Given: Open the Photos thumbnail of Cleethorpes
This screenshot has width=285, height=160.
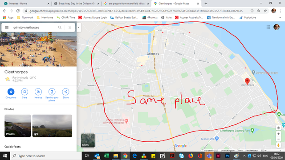Looking at the screenshot, I should click(x=18, y=126).
